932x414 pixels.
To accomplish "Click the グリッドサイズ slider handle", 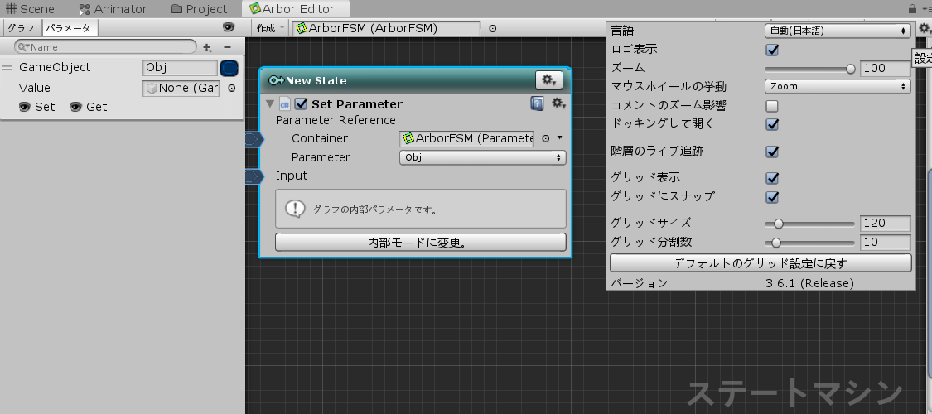I will [x=779, y=223].
